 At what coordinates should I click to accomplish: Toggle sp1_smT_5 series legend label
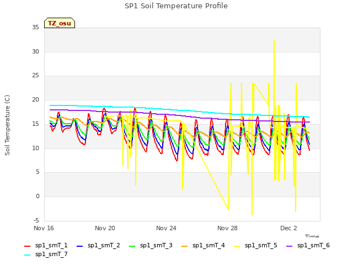[x=261, y=245]
